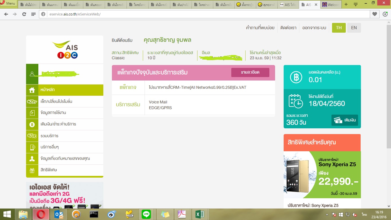Image resolution: width=391 pixels, height=220 pixels.
Task: Open ข้อมูลเกี่ยวกับหมายเลขของคุณ menu item
Action: click(65, 159)
